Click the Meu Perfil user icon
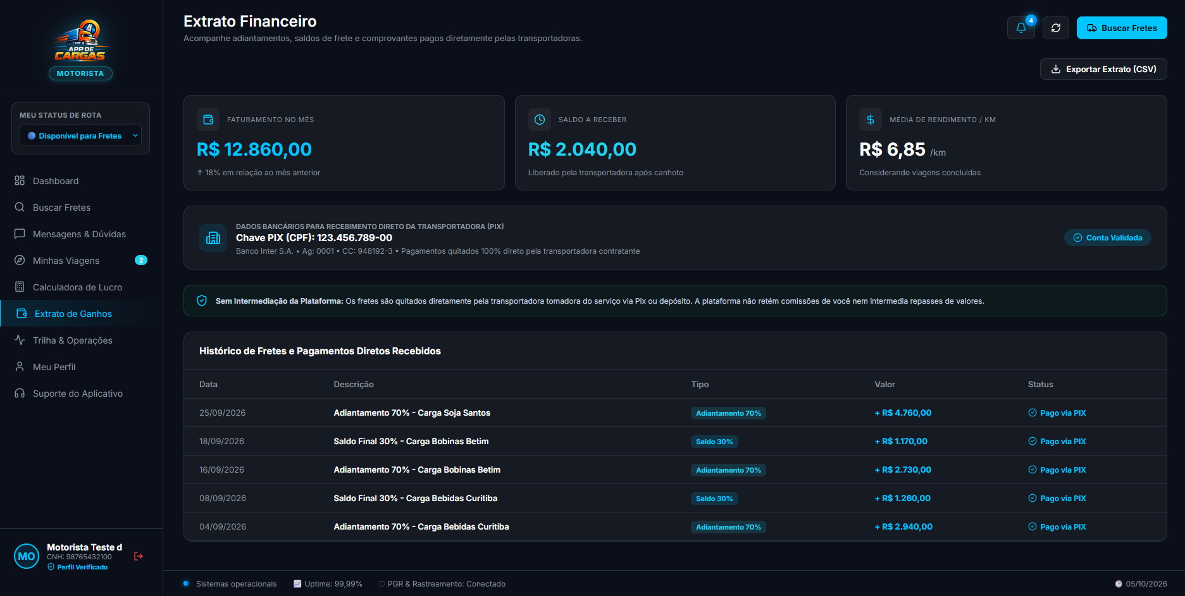 coord(20,366)
